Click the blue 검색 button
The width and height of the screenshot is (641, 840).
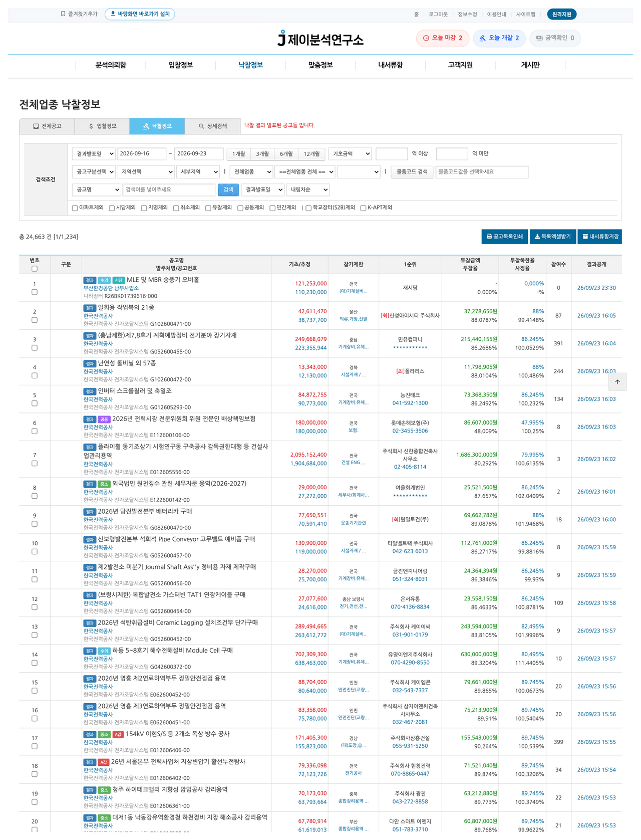228,190
